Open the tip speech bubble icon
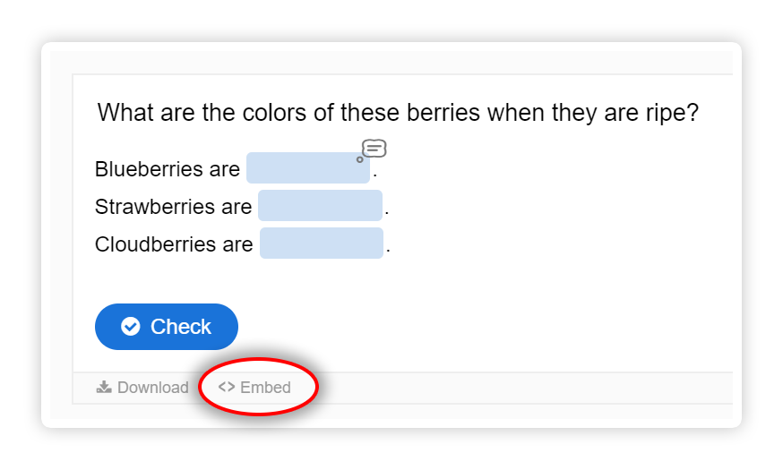 [374, 149]
